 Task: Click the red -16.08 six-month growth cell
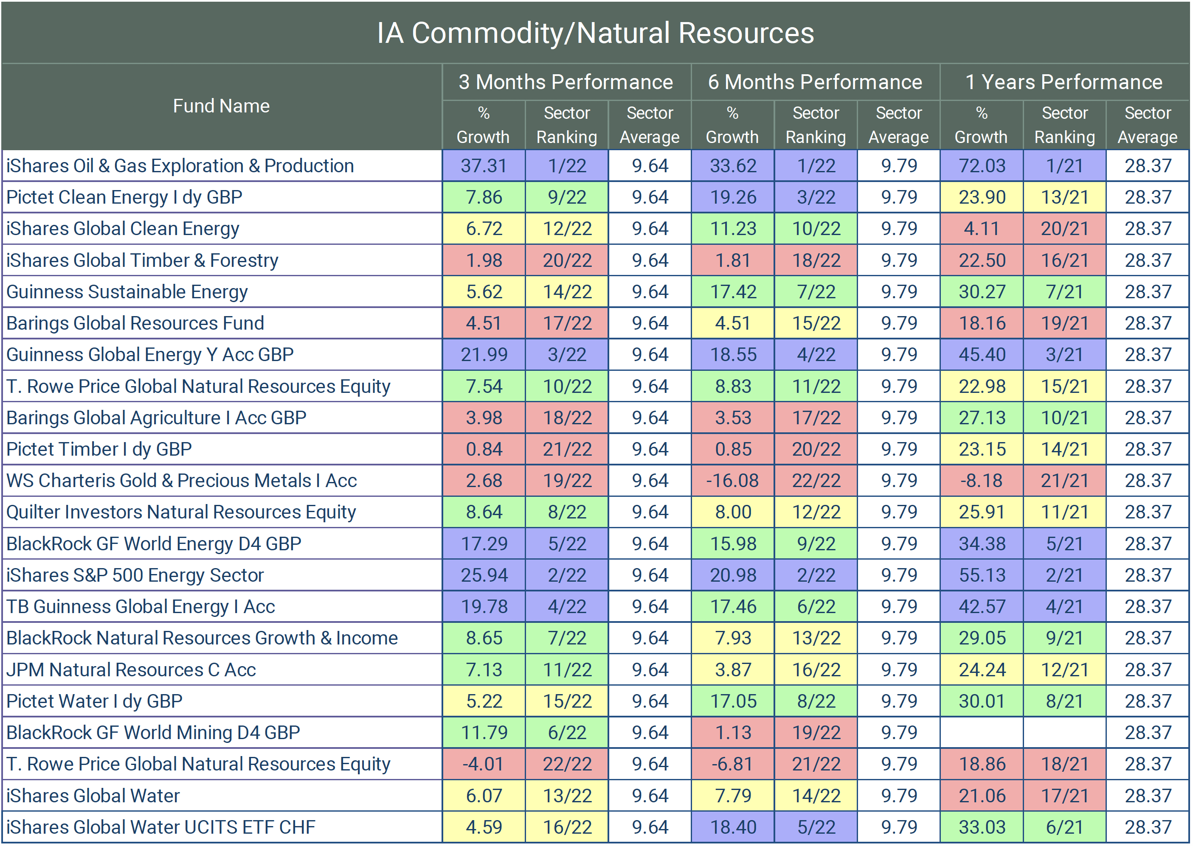coord(732,480)
